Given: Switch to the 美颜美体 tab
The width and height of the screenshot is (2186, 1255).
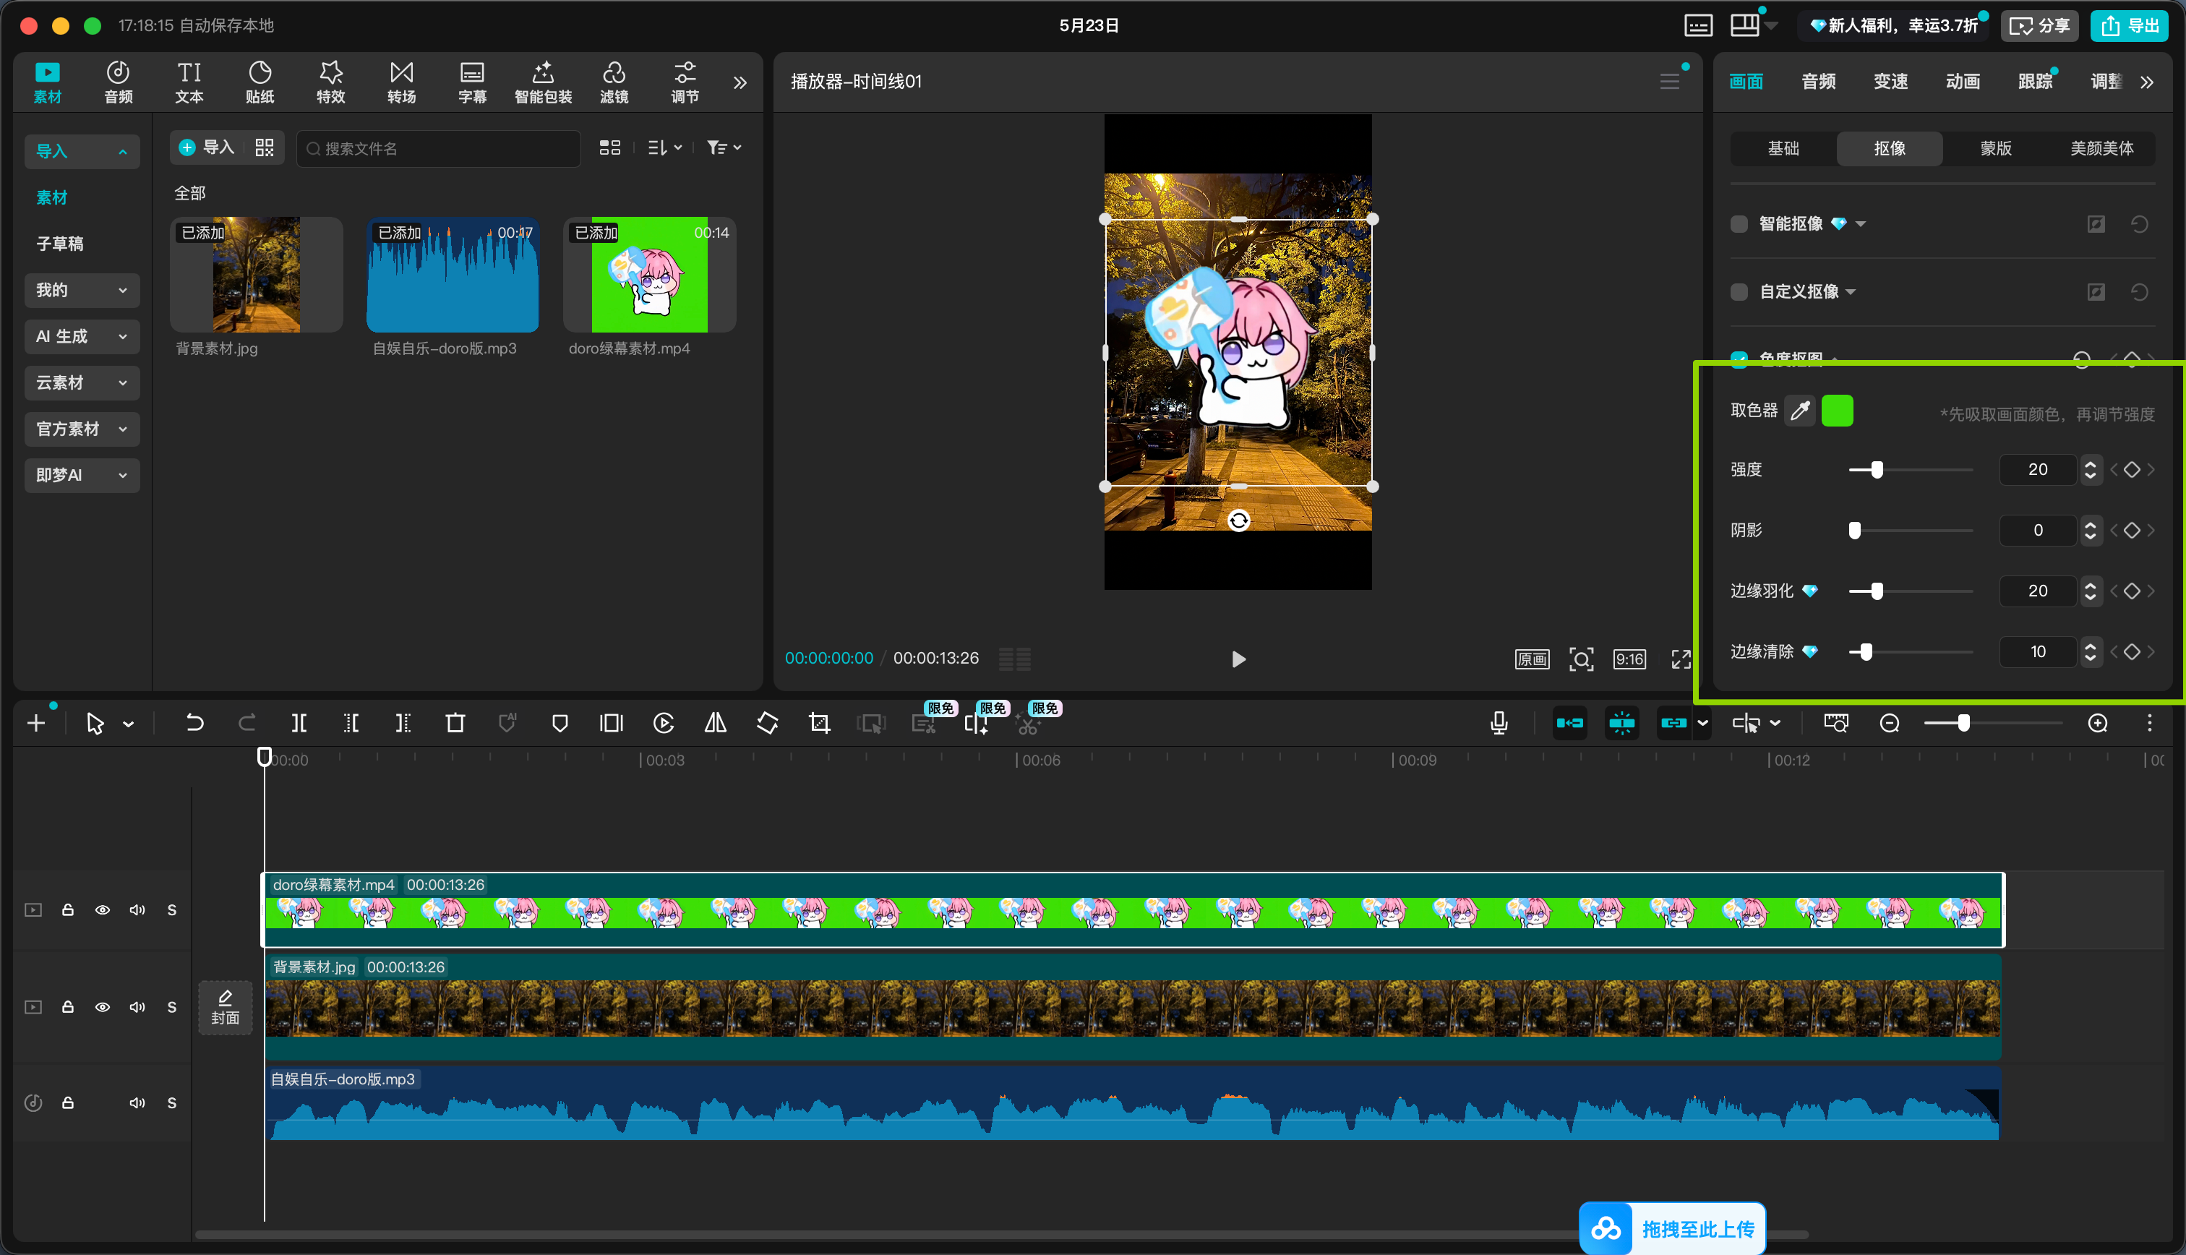Looking at the screenshot, I should (2101, 148).
